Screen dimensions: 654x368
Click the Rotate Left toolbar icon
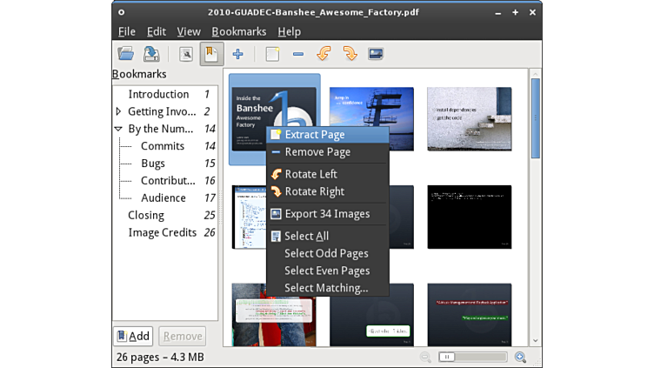(324, 54)
